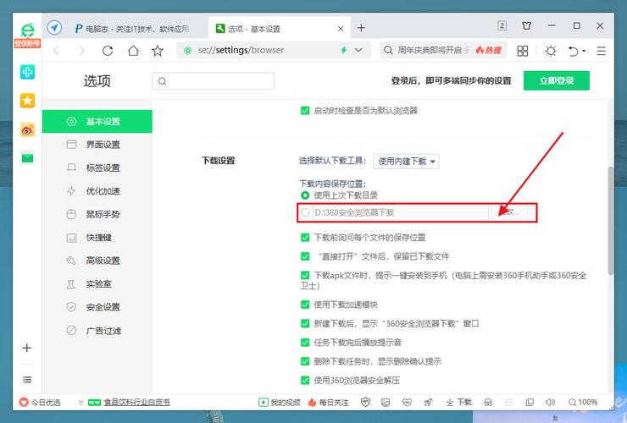627x423 pixels.
Task: Toggle 新建下载后显示下载窗口 checkbox
Action: (x=305, y=323)
